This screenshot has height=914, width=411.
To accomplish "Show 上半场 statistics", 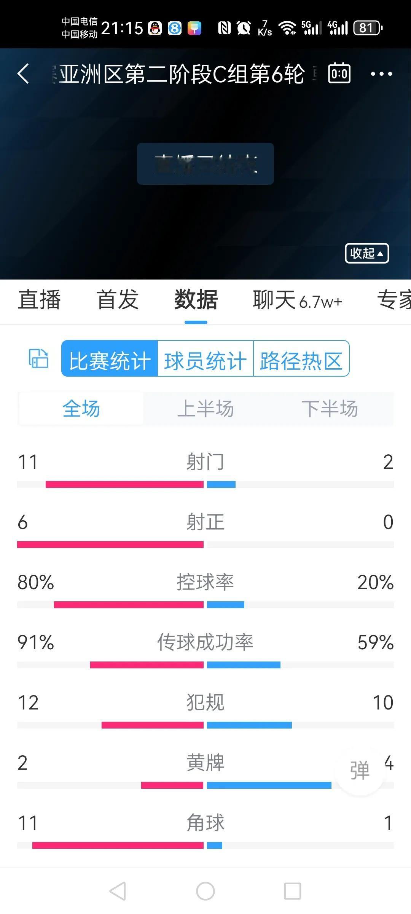I will tap(205, 409).
